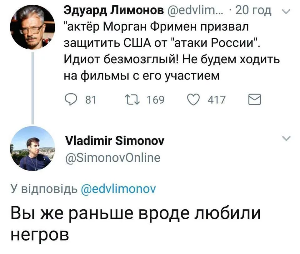300x254 pixels.
Task: Click the envelope direct message icon
Action: click(x=254, y=100)
